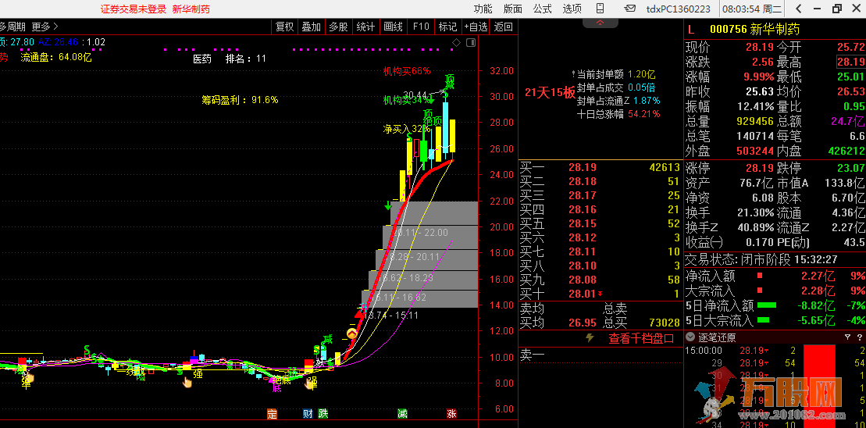866x428 pixels.
Task: Open the 版面 menu
Action: coord(513,9)
